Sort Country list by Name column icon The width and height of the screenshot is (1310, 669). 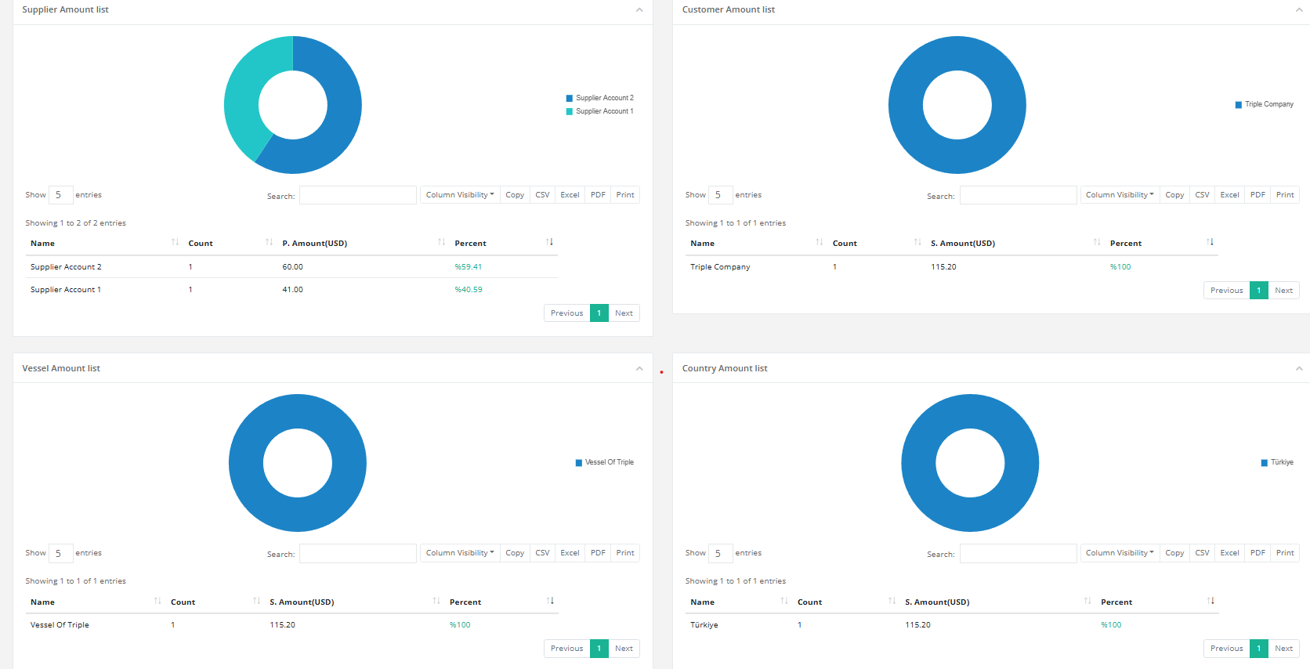click(x=784, y=601)
